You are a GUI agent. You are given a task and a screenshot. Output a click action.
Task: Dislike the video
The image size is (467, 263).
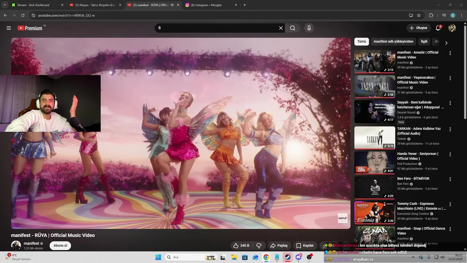click(x=259, y=245)
